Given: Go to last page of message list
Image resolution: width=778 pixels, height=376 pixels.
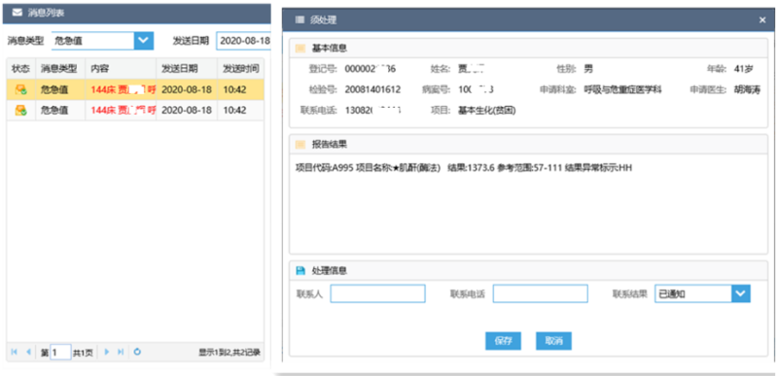Looking at the screenshot, I should click(x=120, y=352).
